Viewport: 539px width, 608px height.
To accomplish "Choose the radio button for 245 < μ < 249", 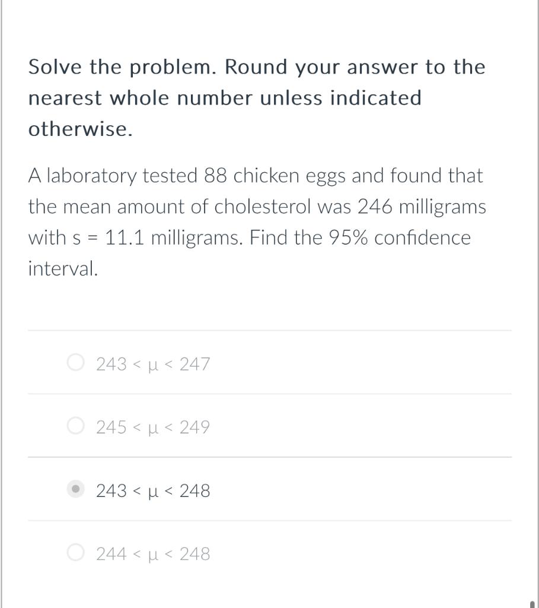I will [75, 425].
